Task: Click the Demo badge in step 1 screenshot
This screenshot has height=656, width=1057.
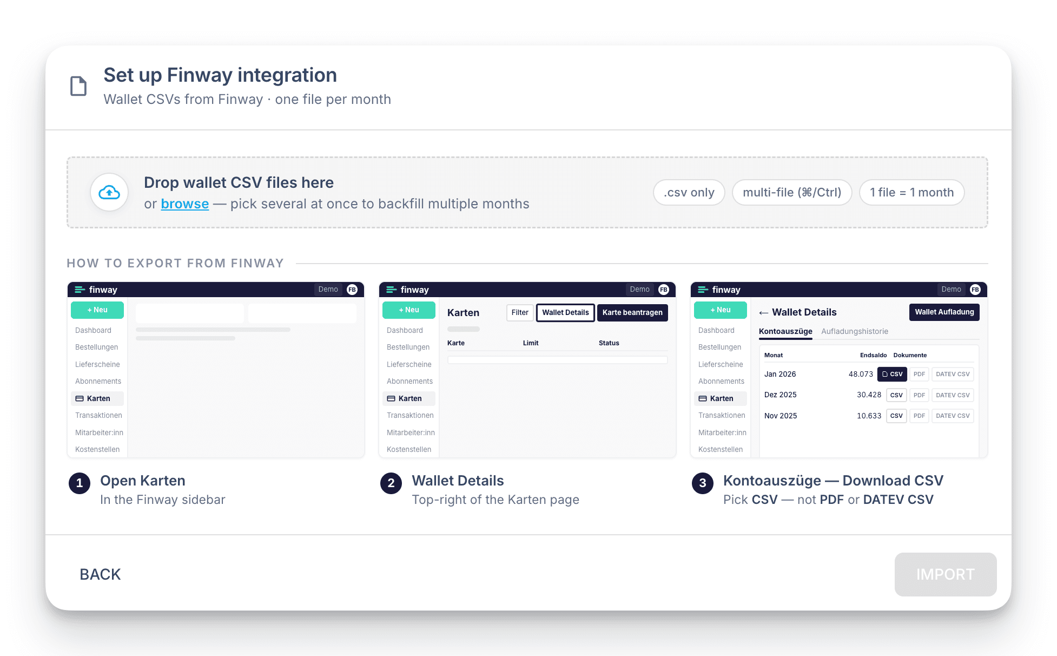Action: 328,290
